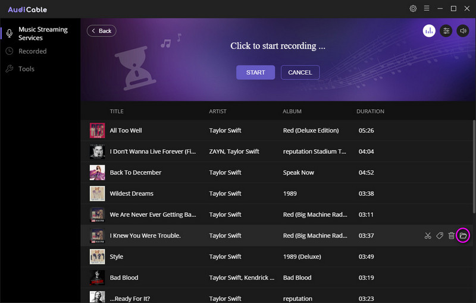Viewport: 476px width, 303px height.
Task: Select I Don't Wanna Live Forever title
Action: [x=153, y=151]
